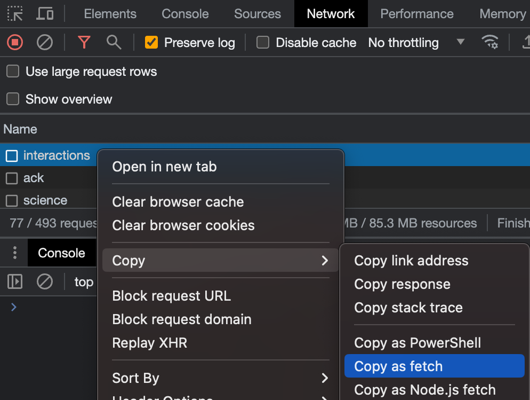Screen dimensions: 530x400
Task: Switch to the Elements tab
Action: tap(110, 14)
